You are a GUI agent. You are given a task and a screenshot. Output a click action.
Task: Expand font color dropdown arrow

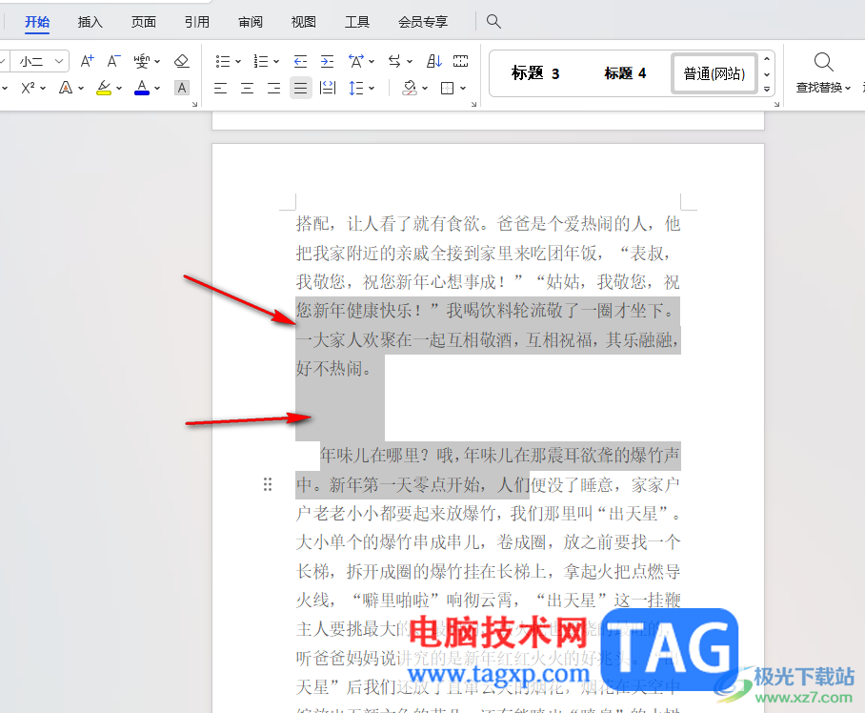pyautogui.click(x=157, y=89)
